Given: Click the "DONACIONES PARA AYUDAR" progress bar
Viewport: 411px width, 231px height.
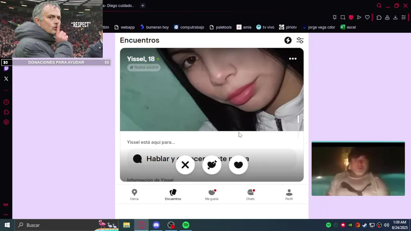Looking at the screenshot, I should click(x=56, y=62).
